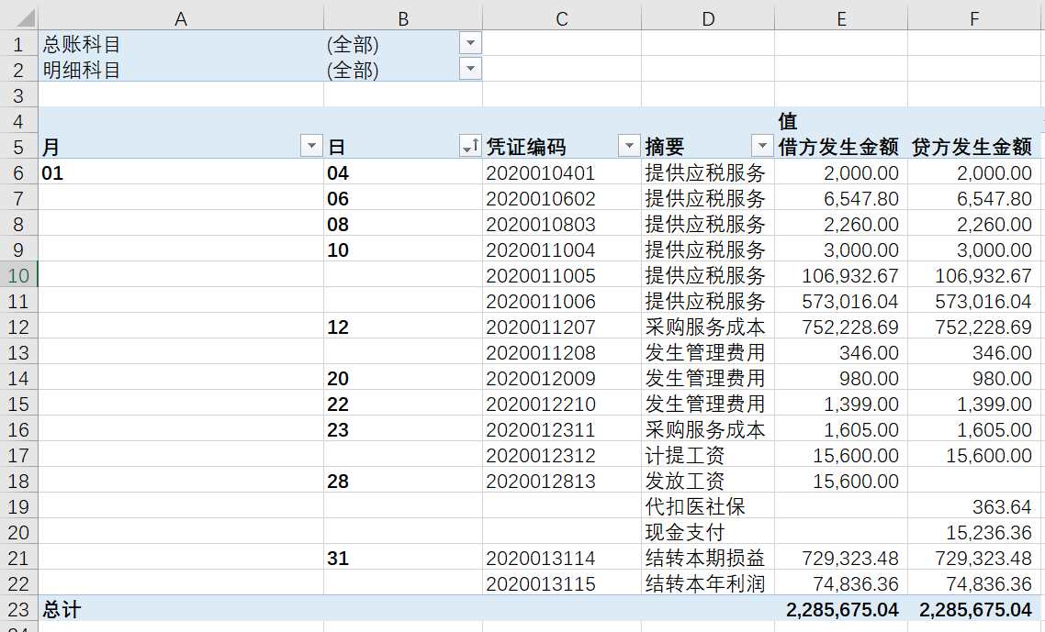Select the day 23 cell
Viewport: 1045px width, 632px height.
[x=402, y=429]
